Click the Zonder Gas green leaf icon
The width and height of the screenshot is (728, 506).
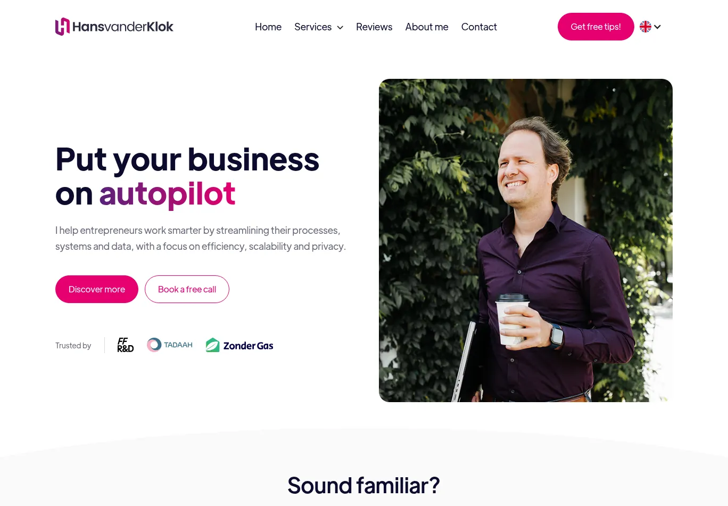click(213, 345)
